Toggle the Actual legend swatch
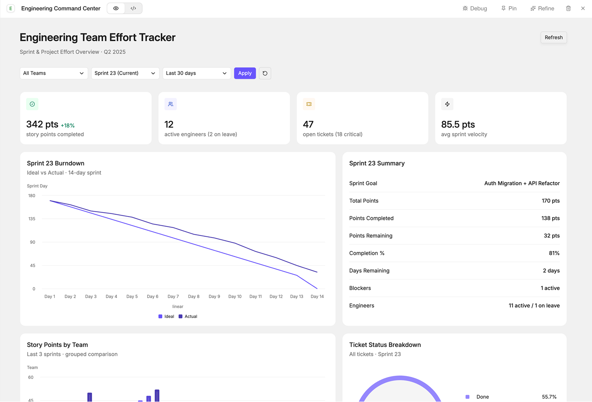 pyautogui.click(x=180, y=317)
